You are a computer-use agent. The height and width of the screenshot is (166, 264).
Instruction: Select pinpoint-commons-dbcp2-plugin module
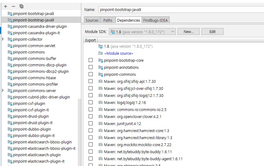[x=41, y=71]
